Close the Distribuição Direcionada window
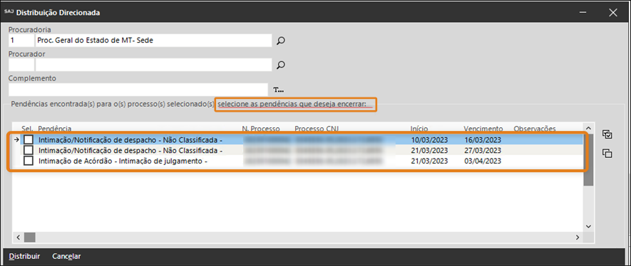Viewport: 631px width, 266px height. 613,13
